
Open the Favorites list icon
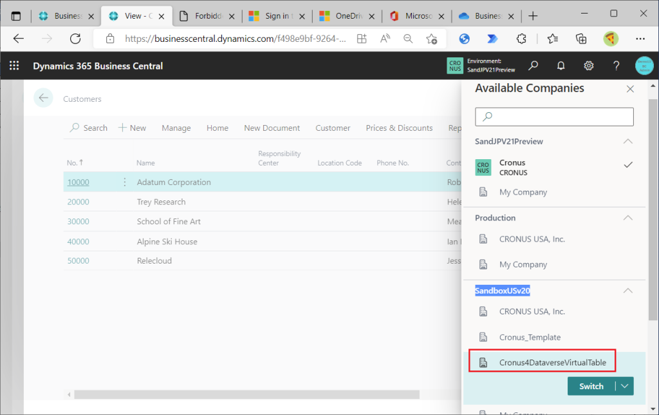(x=553, y=39)
